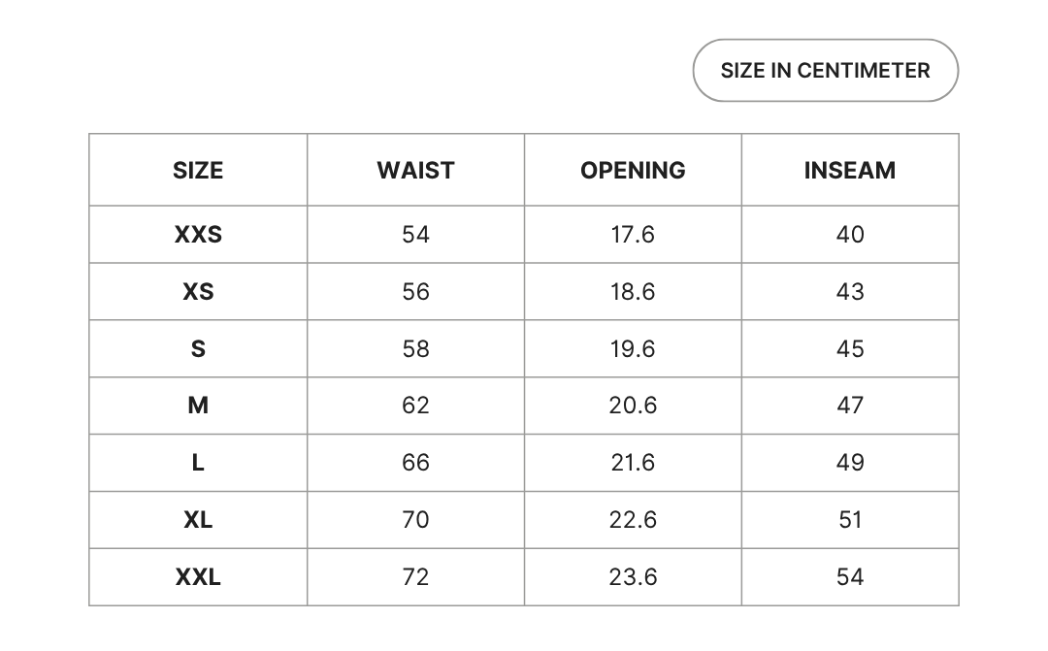
Task: Click the L size row label
Action: tap(198, 463)
